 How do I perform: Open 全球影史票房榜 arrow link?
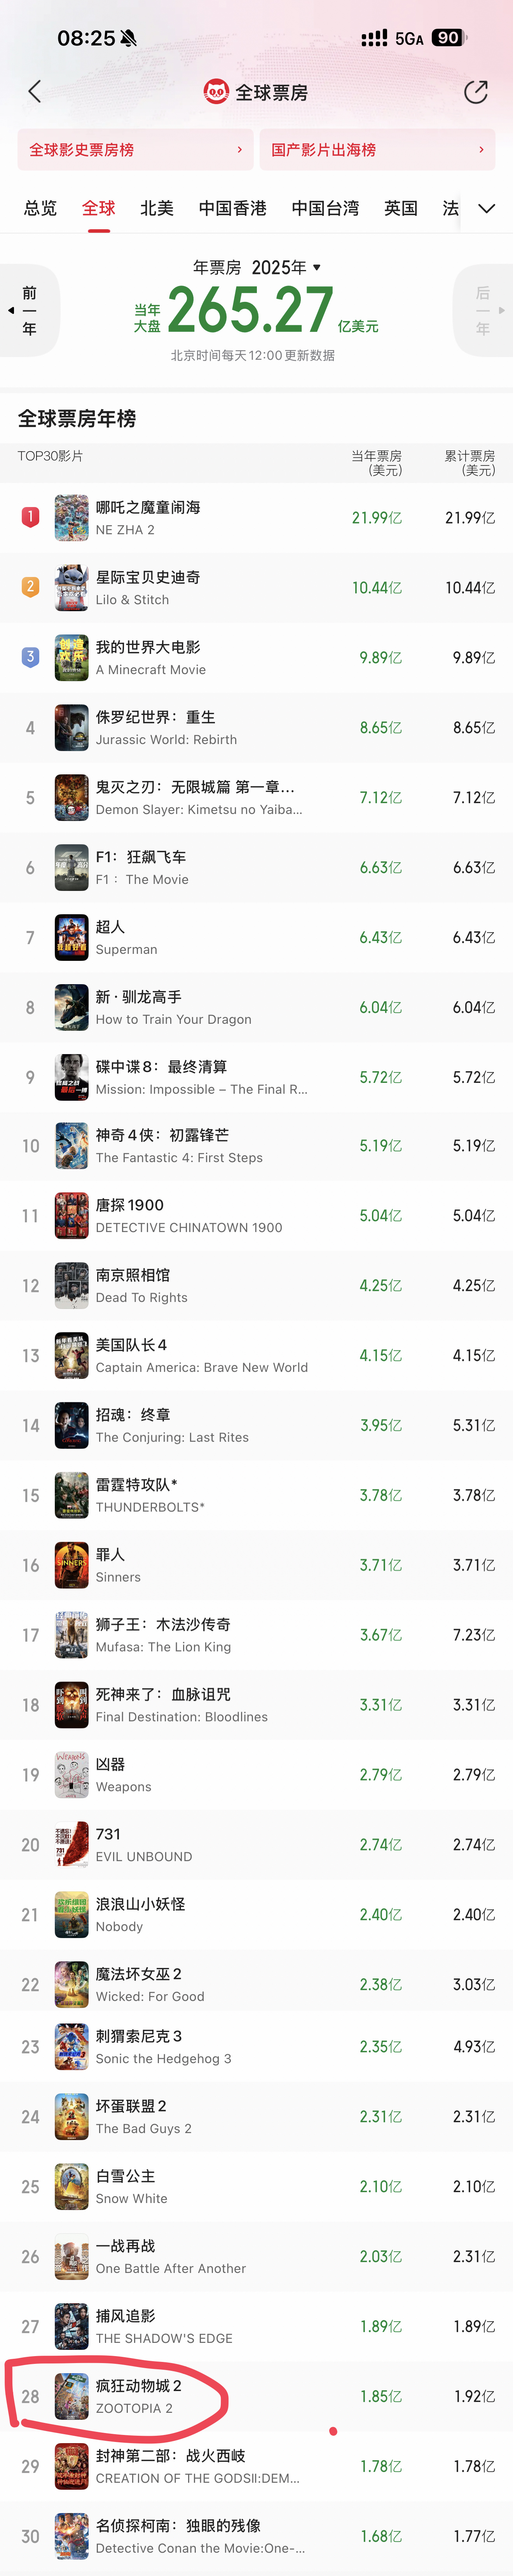point(135,150)
